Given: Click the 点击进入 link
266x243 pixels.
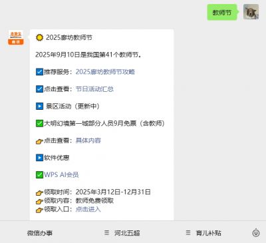Looking at the screenshot, I should (x=88, y=209).
